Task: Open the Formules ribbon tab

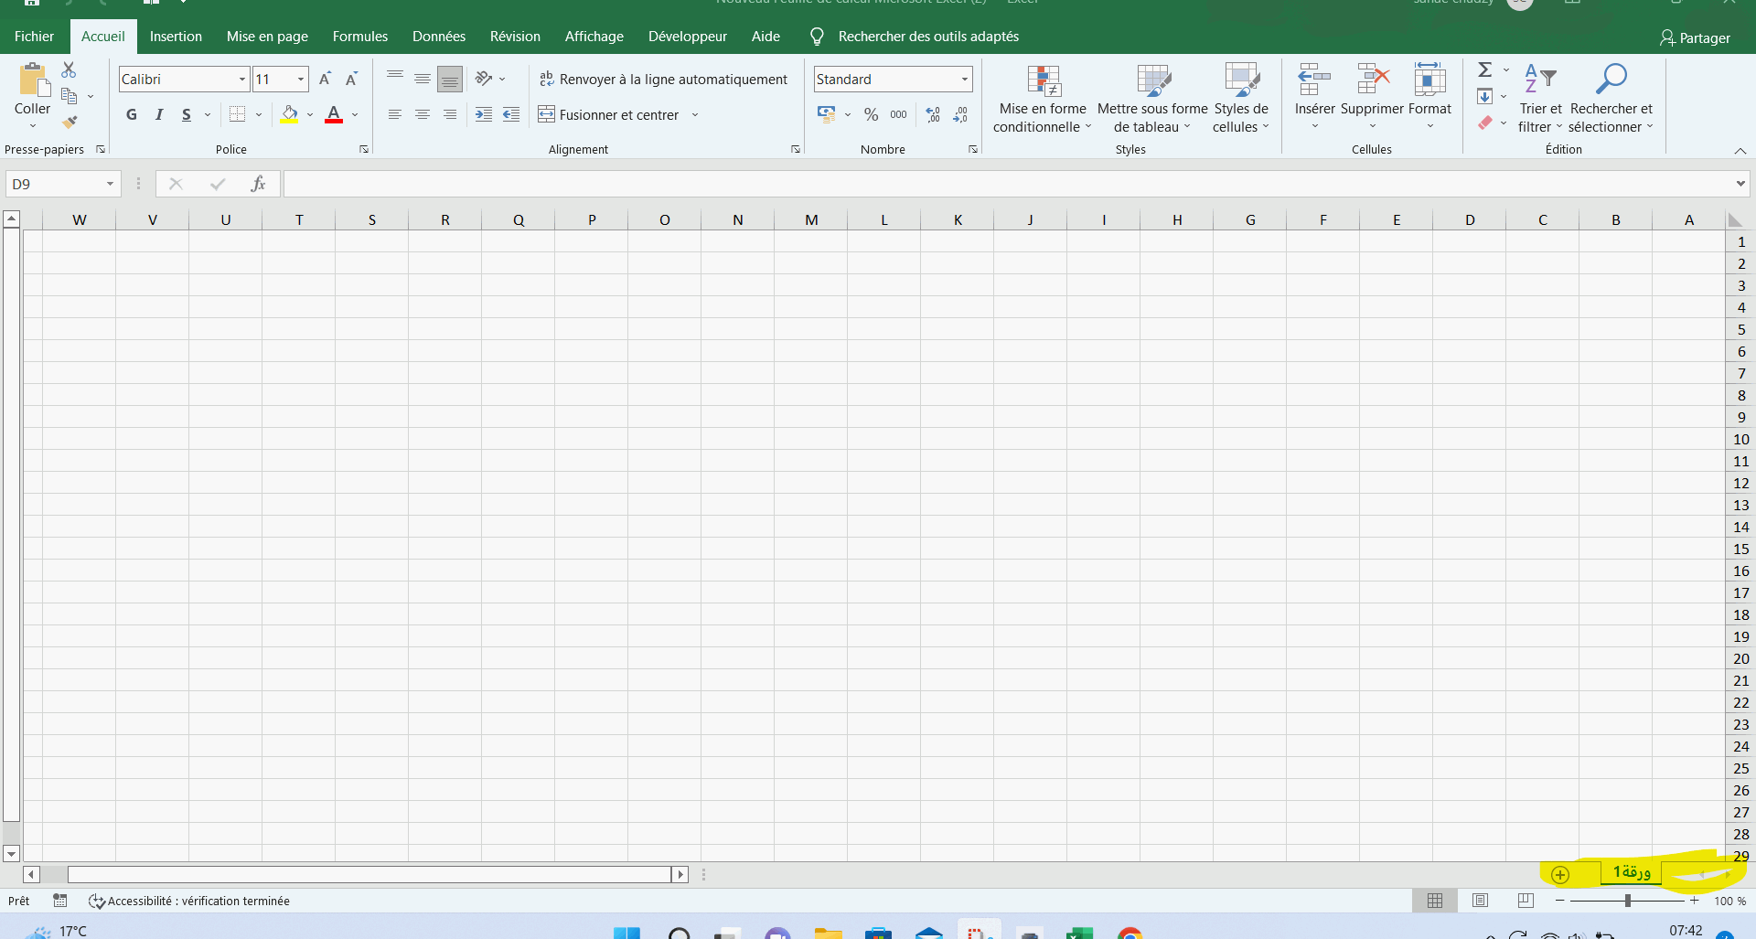Action: click(x=359, y=37)
